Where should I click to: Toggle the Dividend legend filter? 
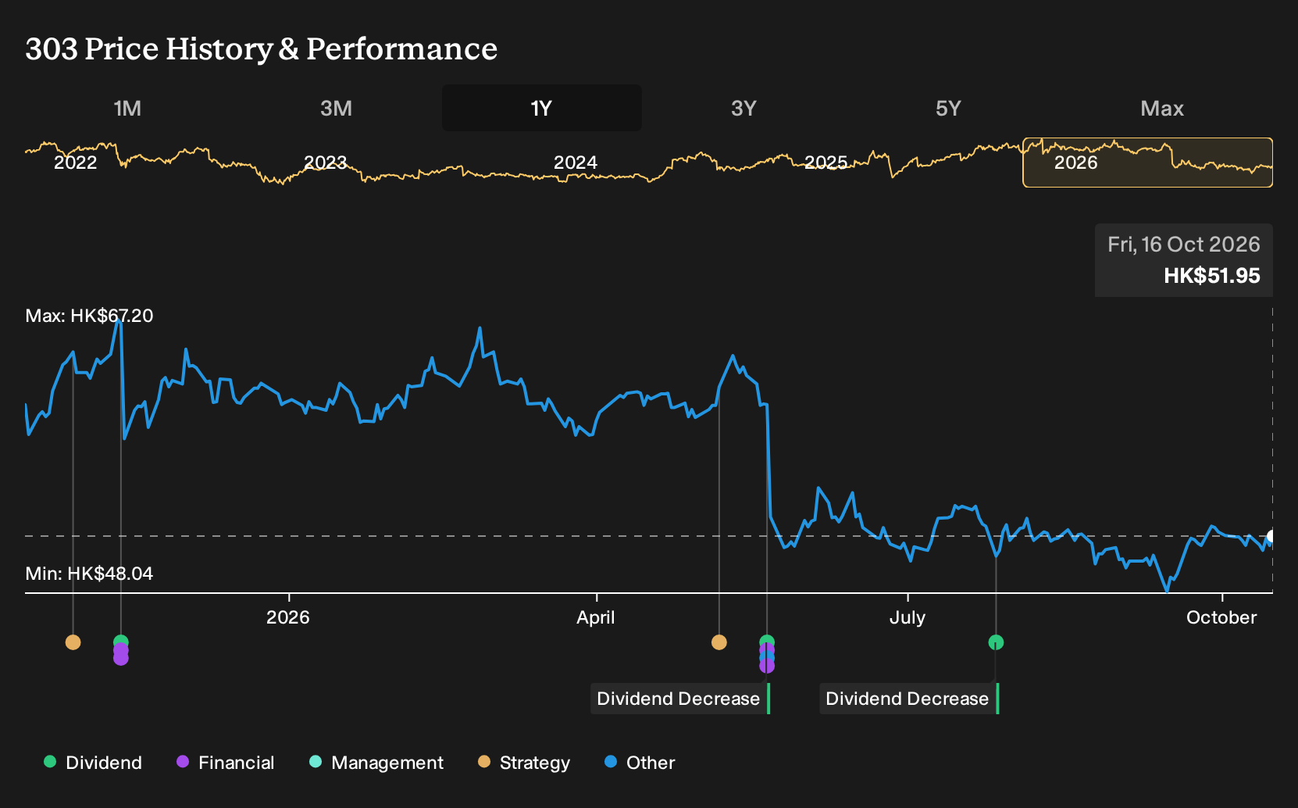(93, 763)
